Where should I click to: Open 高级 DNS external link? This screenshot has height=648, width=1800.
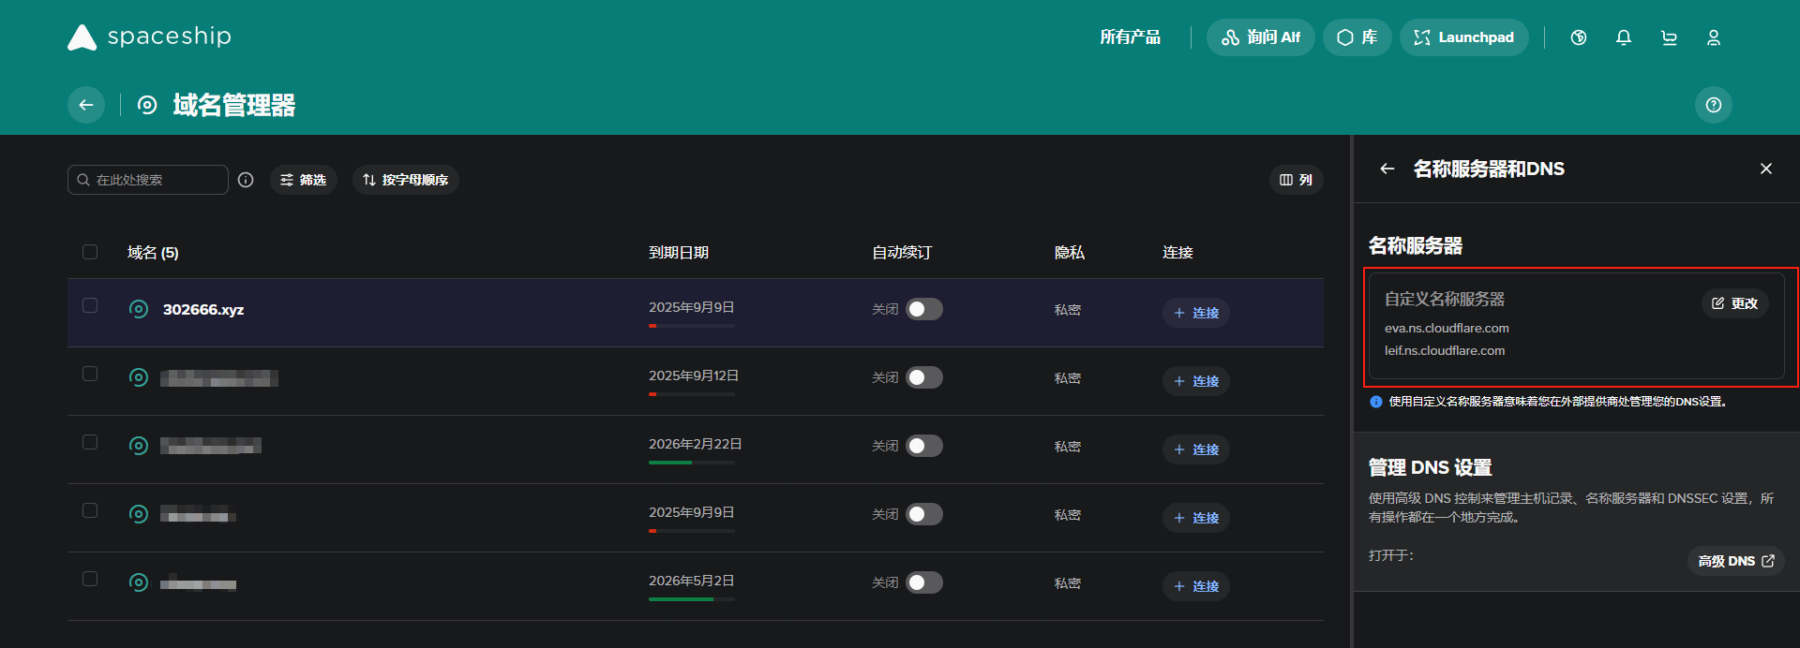(1735, 561)
